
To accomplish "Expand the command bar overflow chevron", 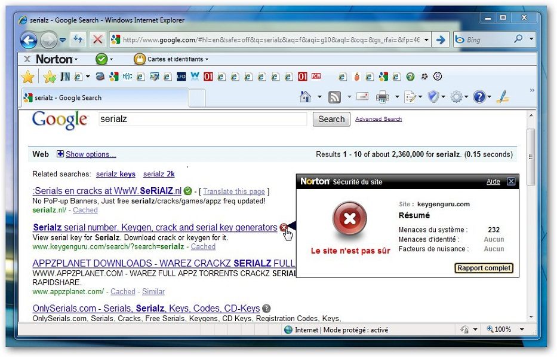I will 532,90.
